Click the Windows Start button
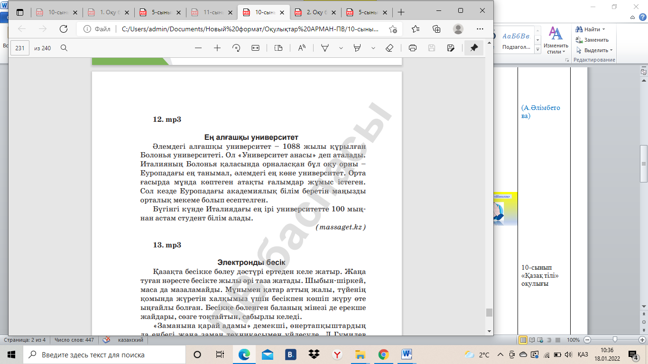The height and width of the screenshot is (364, 648). (x=11, y=355)
